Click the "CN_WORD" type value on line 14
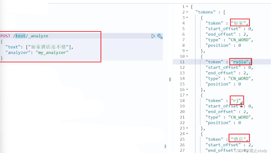 240,78
